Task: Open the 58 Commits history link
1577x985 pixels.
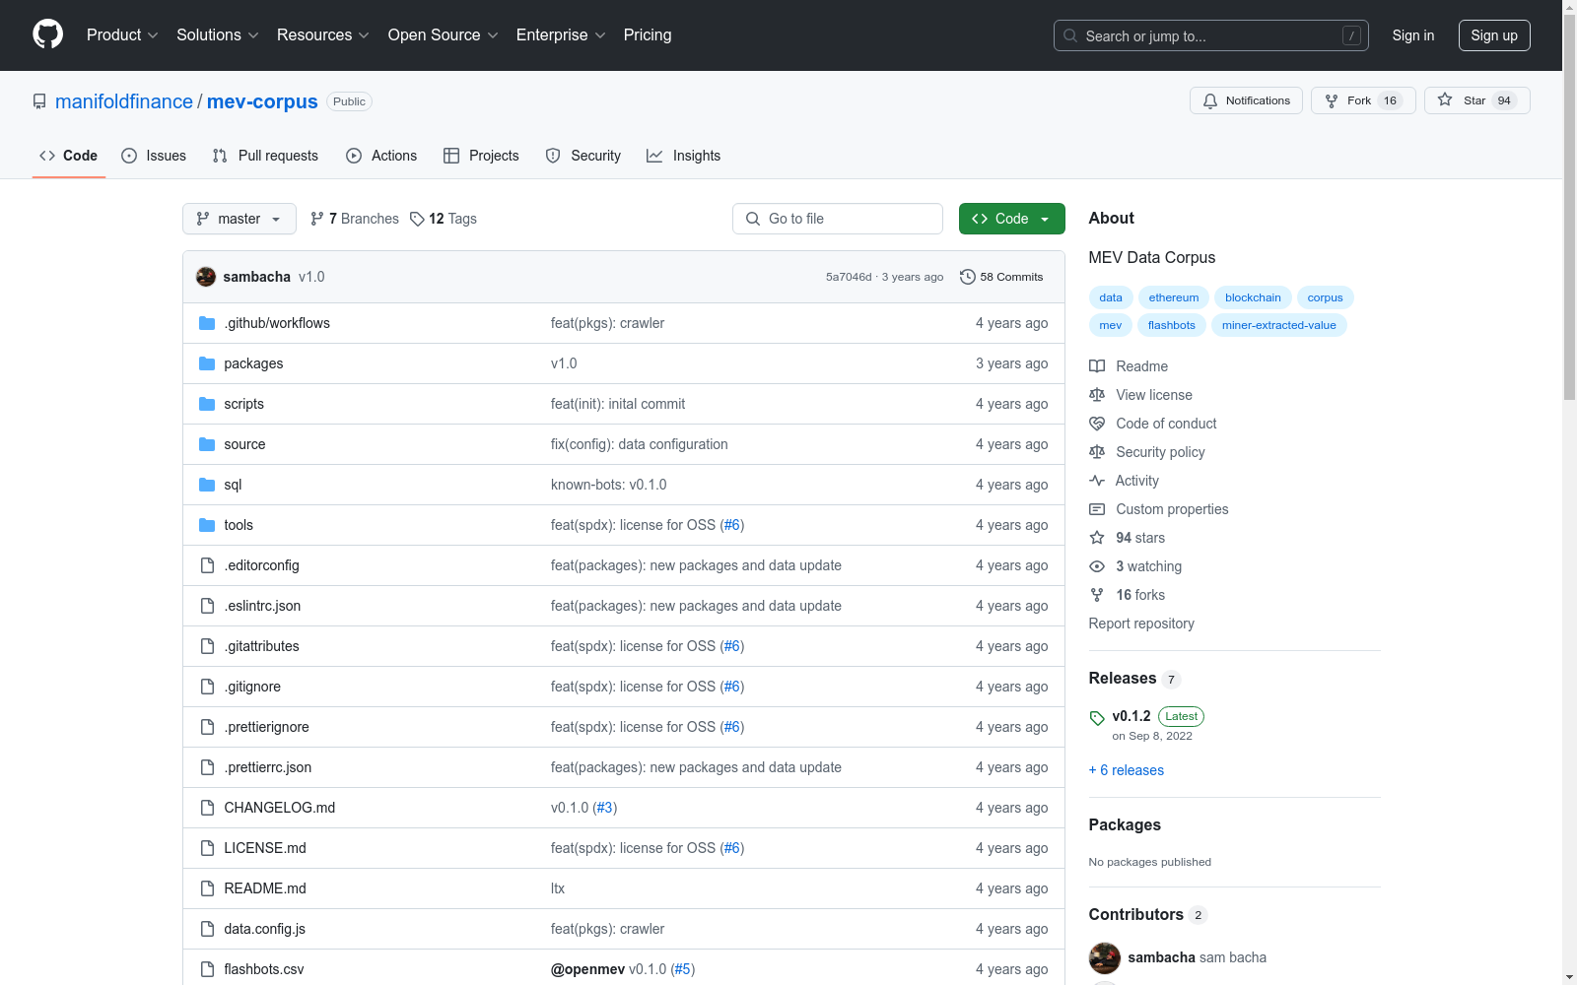Action: point(1002,277)
